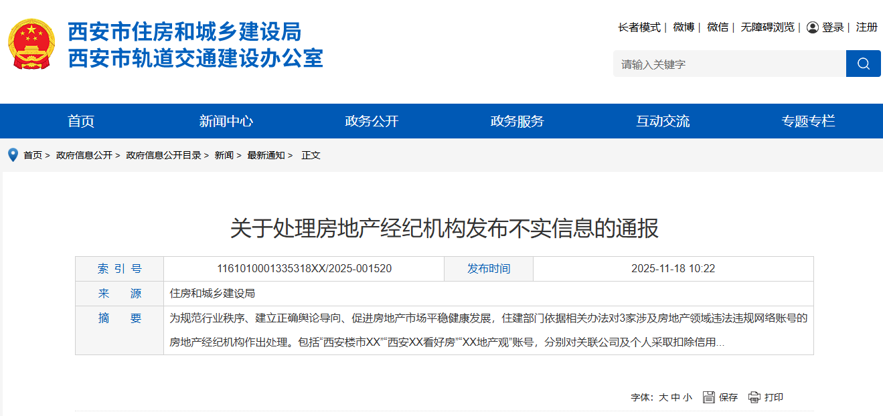This screenshot has width=883, height=416.
Task: Set font size to 大
Action: click(663, 397)
